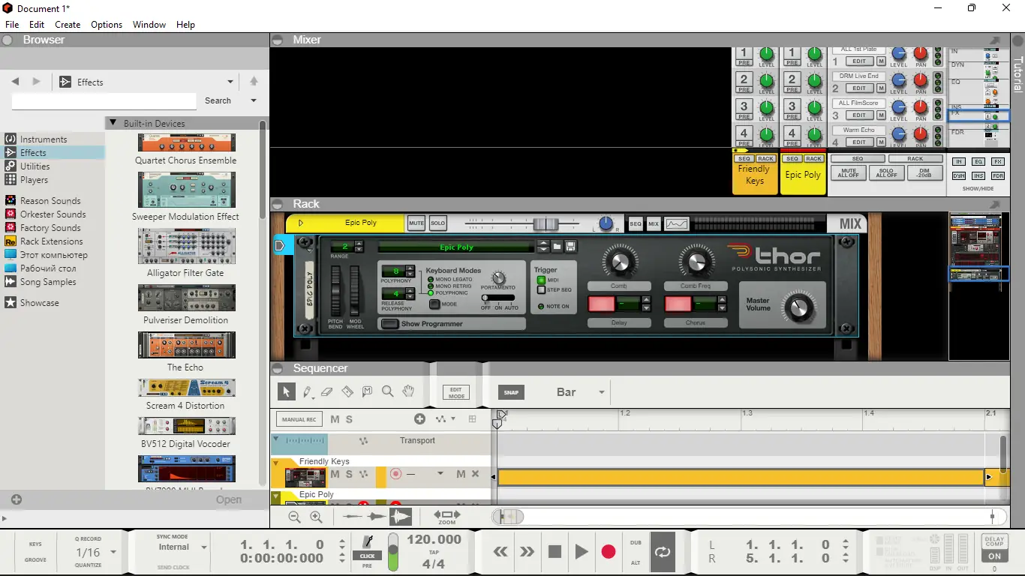Open the dropdown arrow next to Search
This screenshot has width=1025, height=576.
point(254,100)
